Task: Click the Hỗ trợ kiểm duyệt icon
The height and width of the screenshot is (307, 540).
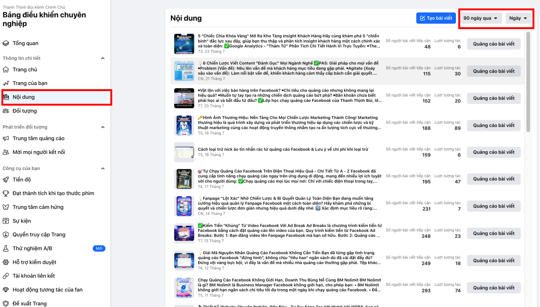Action: pyautogui.click(x=6, y=262)
